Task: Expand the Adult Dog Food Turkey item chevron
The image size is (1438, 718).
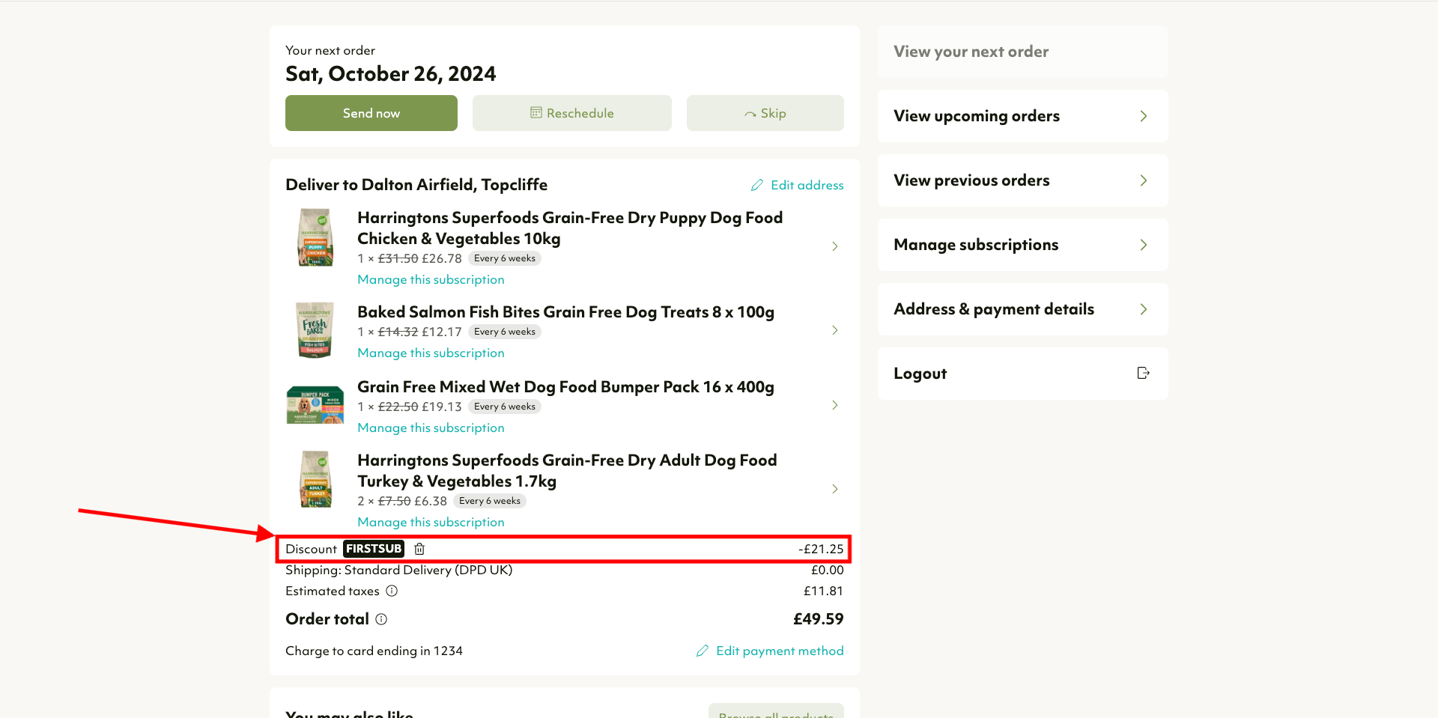Action: (x=835, y=489)
